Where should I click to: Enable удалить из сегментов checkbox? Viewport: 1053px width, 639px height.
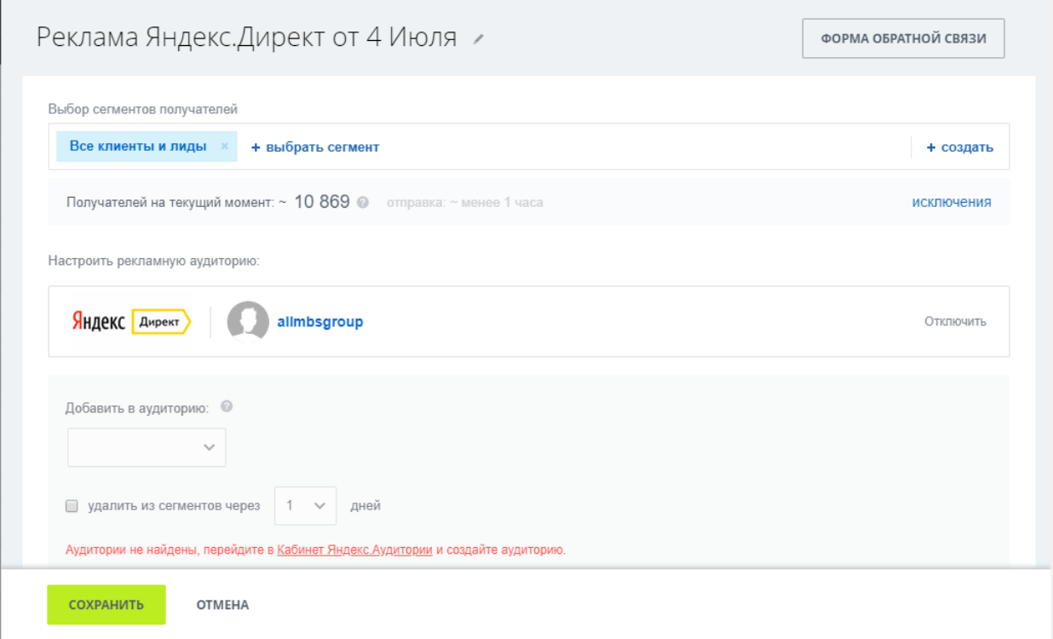point(70,505)
